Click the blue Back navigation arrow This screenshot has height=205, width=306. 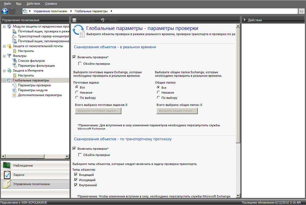[x=5, y=11]
